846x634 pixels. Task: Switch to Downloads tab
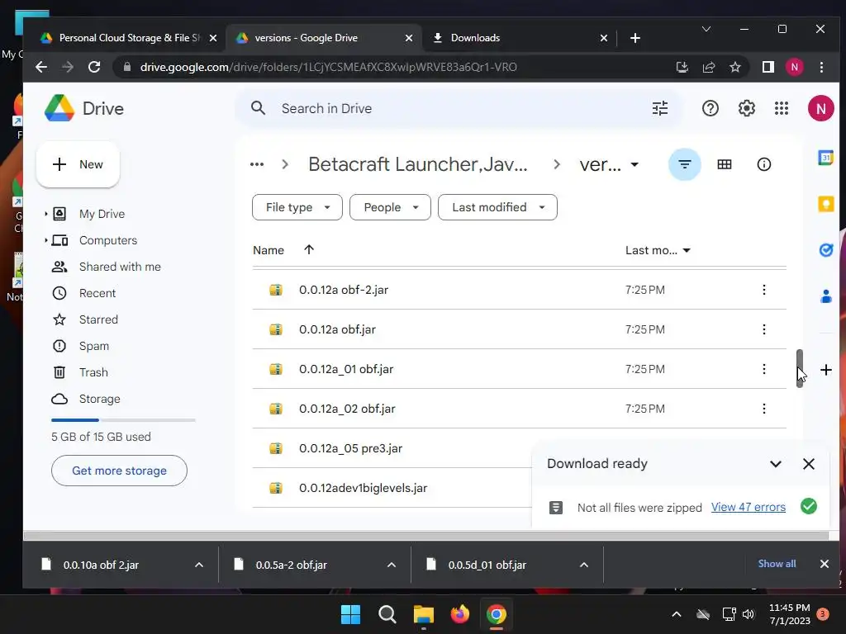[520, 38]
